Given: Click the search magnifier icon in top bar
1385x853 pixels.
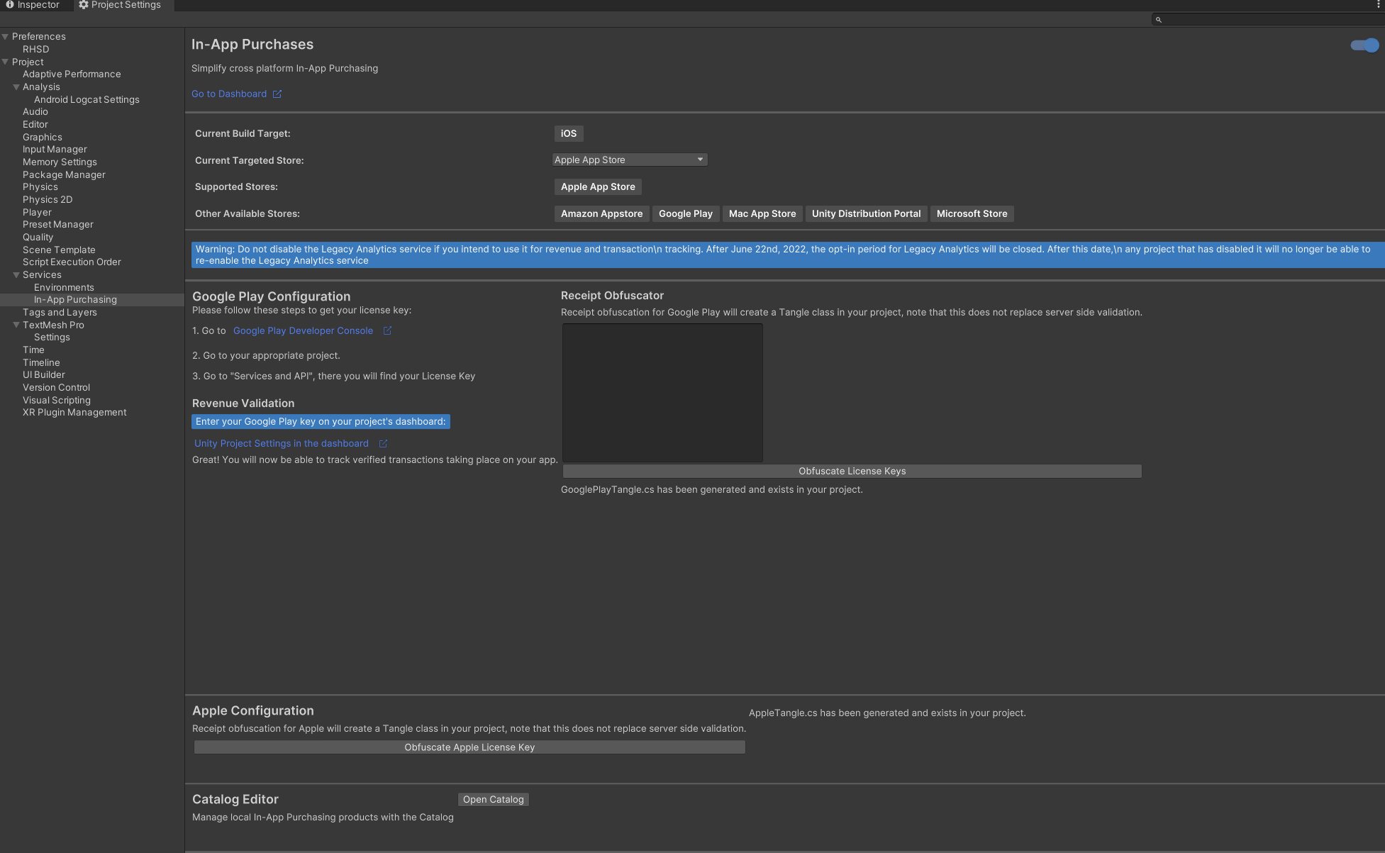Looking at the screenshot, I should click(x=1159, y=20).
